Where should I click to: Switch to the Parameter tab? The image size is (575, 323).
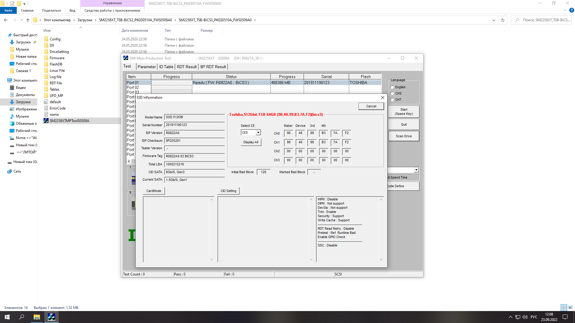[x=147, y=67]
